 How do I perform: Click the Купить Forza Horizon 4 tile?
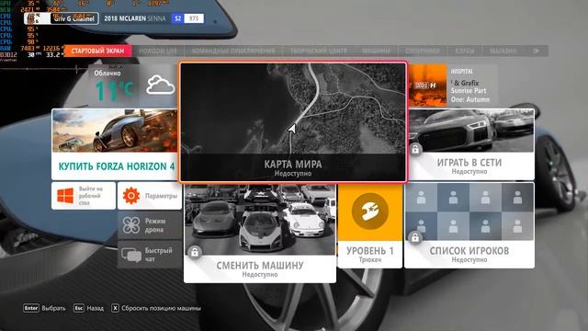click(x=115, y=144)
